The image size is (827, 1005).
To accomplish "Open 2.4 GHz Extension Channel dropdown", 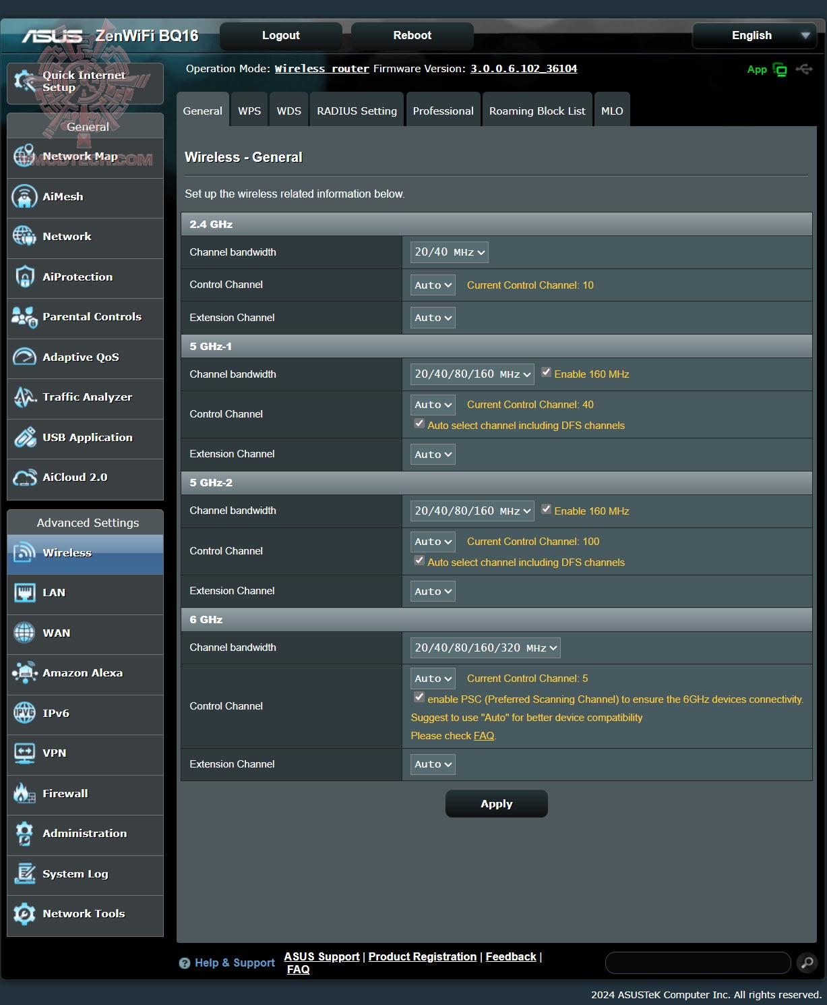I will click(433, 318).
